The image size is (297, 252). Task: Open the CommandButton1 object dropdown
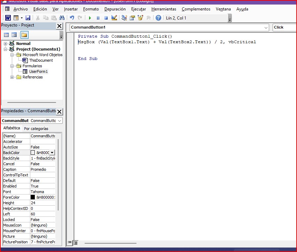(x=266, y=27)
